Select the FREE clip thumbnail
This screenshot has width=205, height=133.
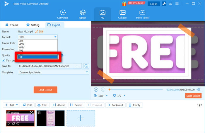20,118
